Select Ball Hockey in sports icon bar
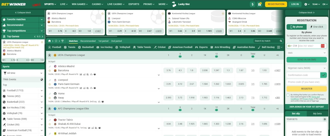 266,47
